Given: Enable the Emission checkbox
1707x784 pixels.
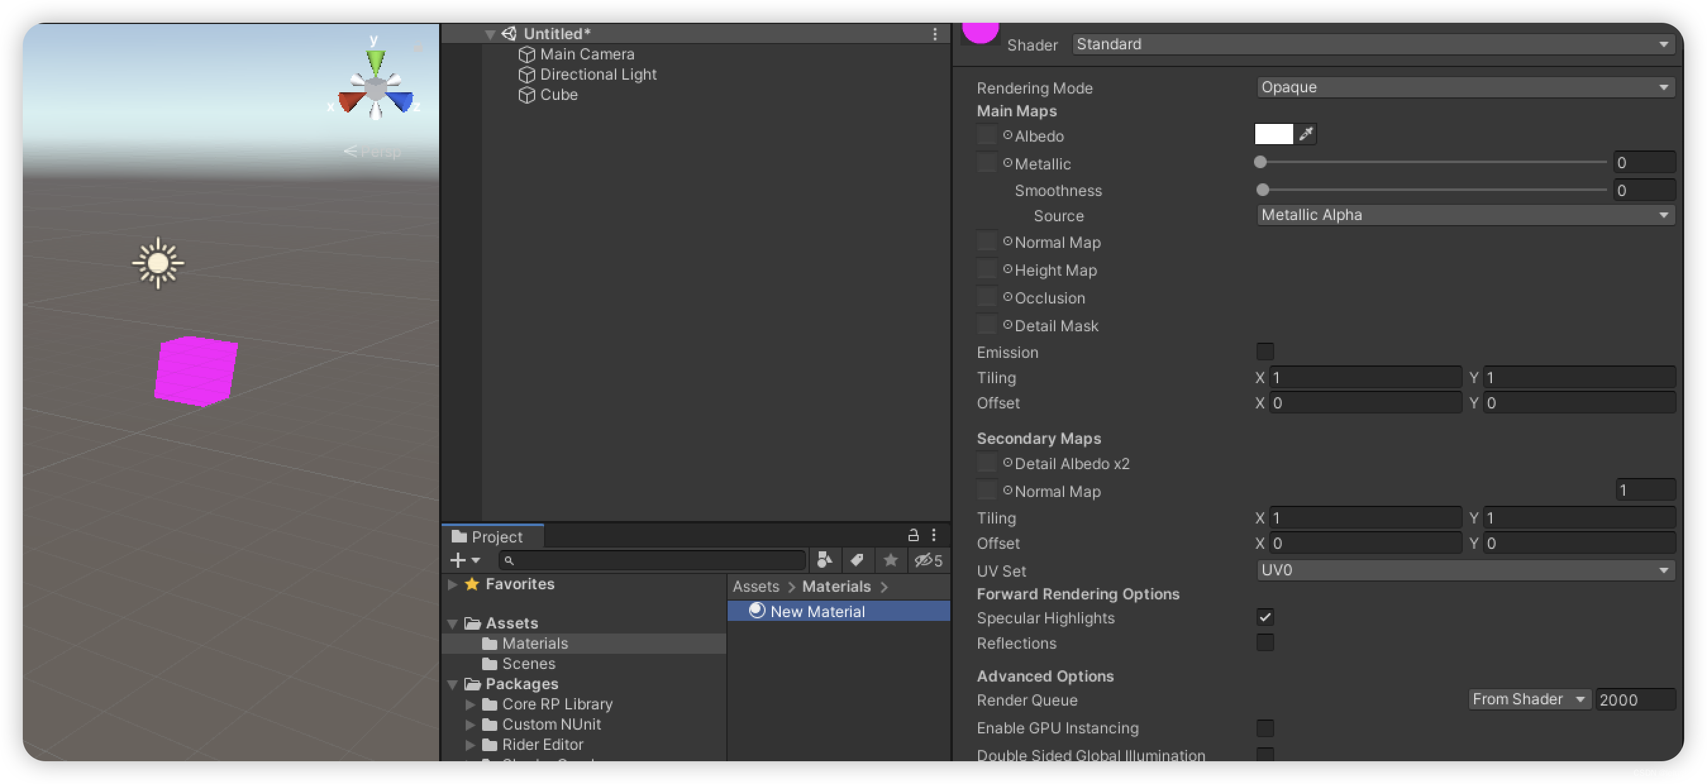Looking at the screenshot, I should coord(1265,352).
